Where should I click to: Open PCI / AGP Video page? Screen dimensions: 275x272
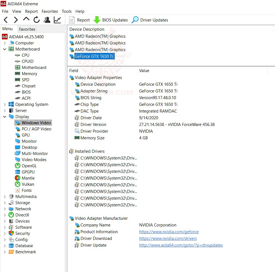[37, 129]
